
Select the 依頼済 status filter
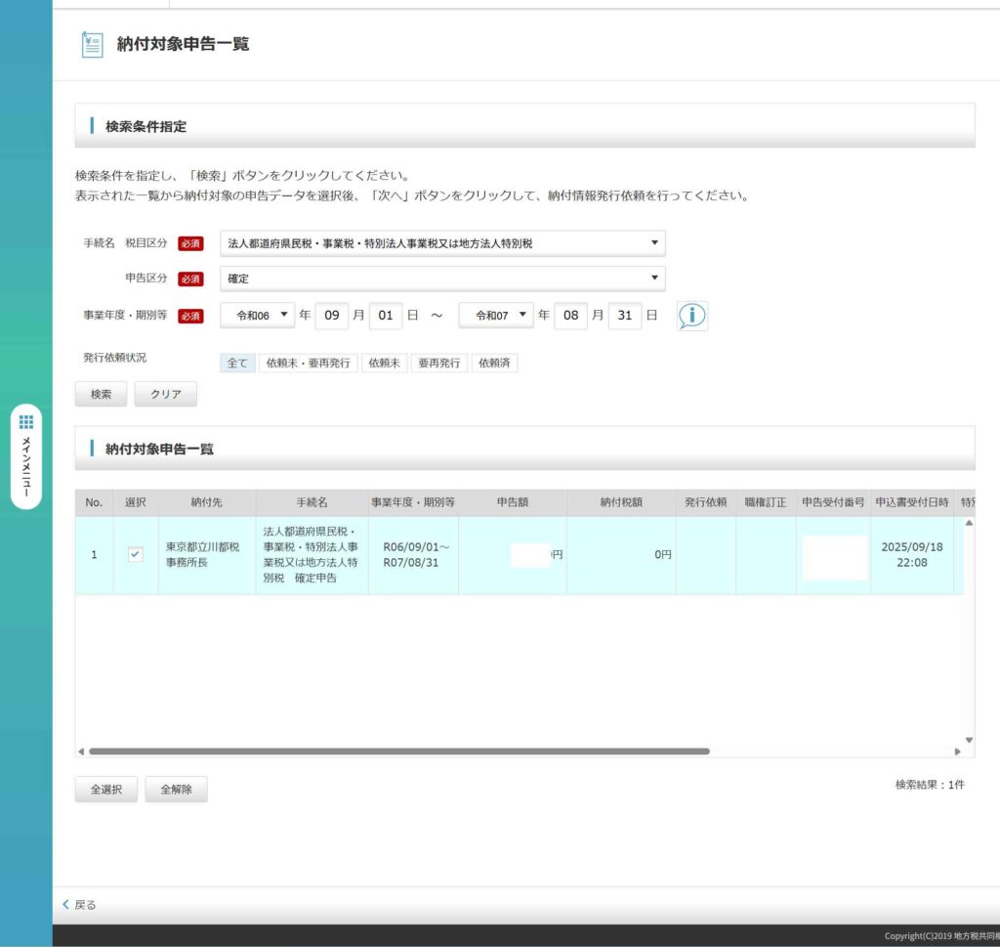(494, 363)
